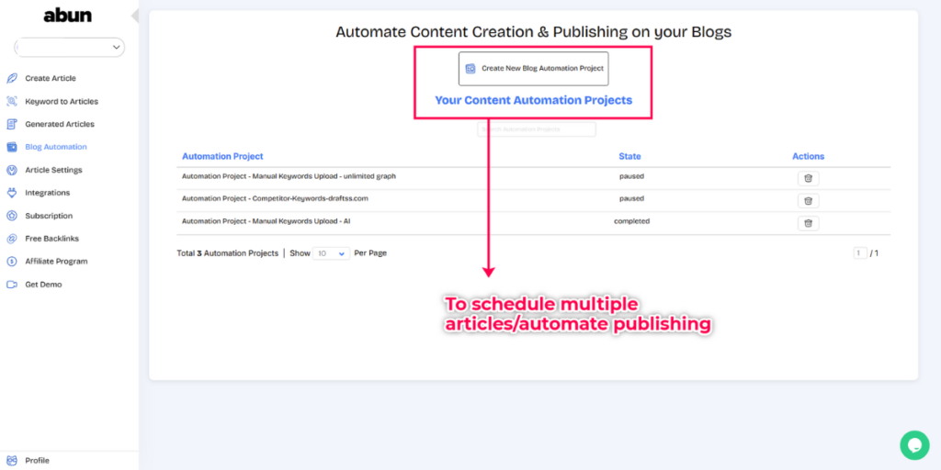The width and height of the screenshot is (941, 470).
Task: Select Blog Automation in sidebar
Action: pyautogui.click(x=56, y=147)
